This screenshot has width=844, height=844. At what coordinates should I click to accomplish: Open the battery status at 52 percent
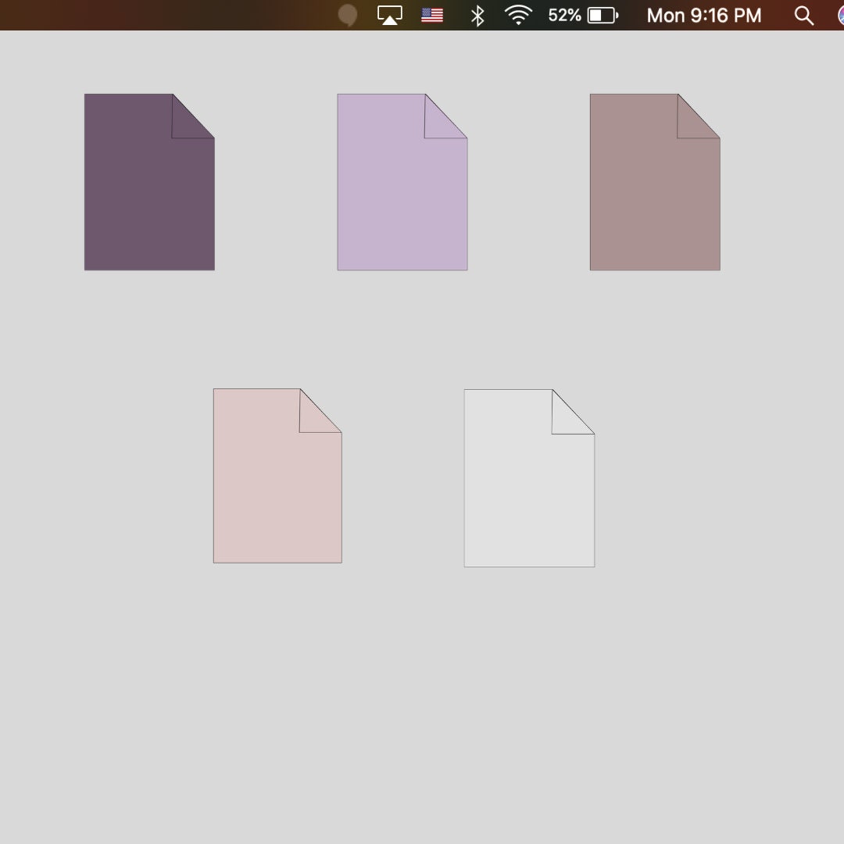tap(581, 14)
